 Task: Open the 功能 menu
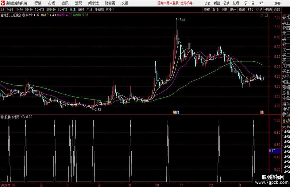207,3
